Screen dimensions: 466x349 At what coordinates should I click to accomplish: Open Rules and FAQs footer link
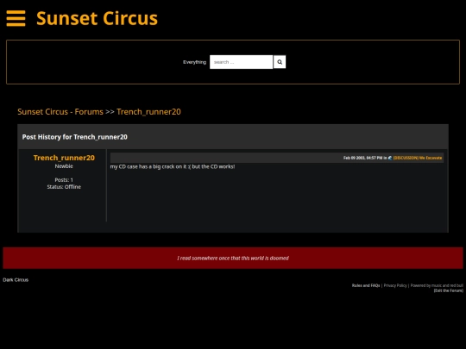tap(366, 285)
